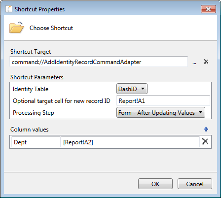Click the [Report!A2] value field

click(130, 142)
